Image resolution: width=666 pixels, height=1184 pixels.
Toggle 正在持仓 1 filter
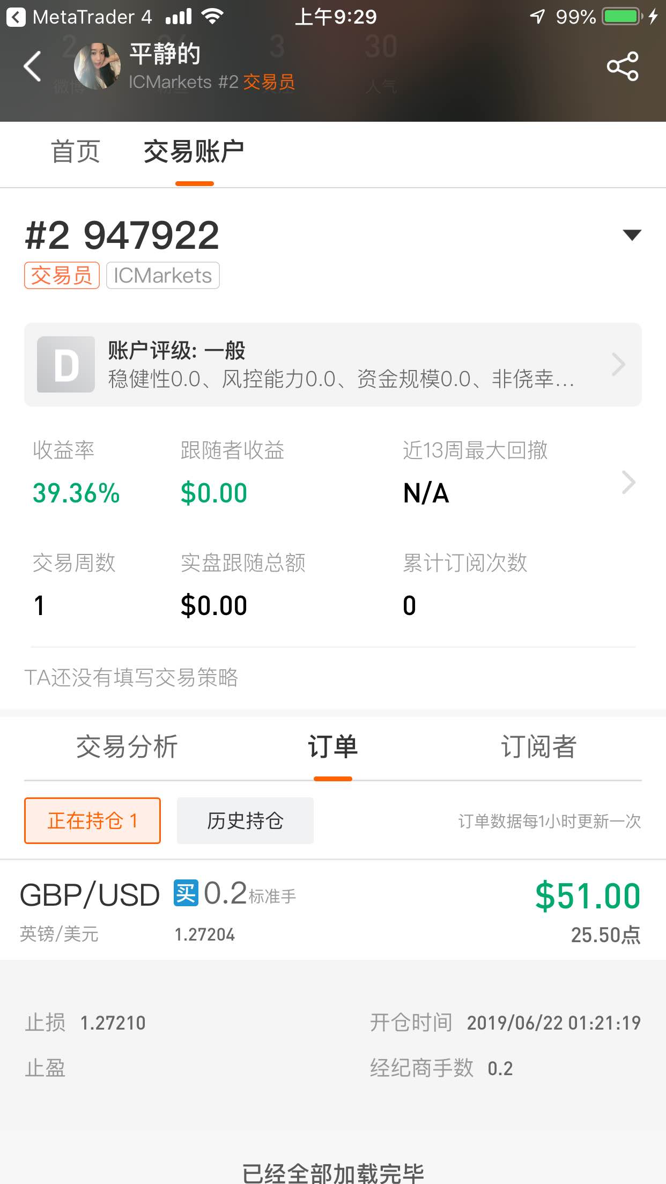(x=92, y=820)
